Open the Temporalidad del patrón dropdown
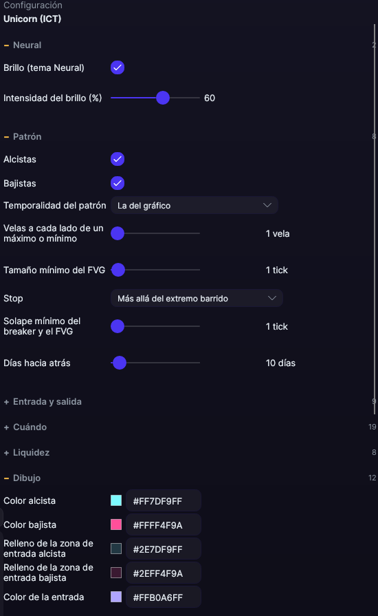378x616 pixels. 194,206
